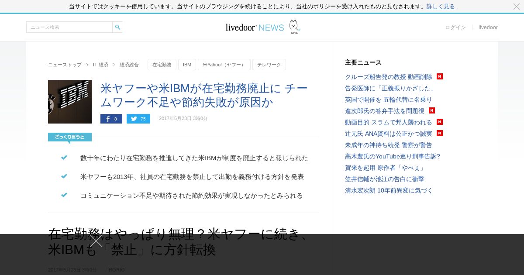Open the IBM article thumbnail image
Image resolution: width=524 pixels, height=275 pixels.
(70, 102)
